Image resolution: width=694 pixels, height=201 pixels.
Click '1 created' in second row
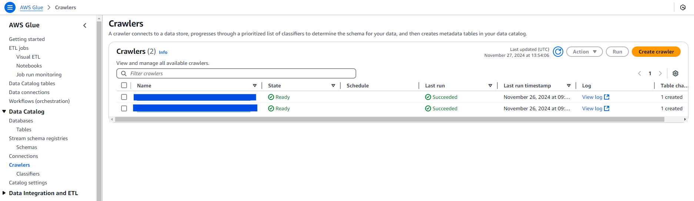click(x=671, y=108)
